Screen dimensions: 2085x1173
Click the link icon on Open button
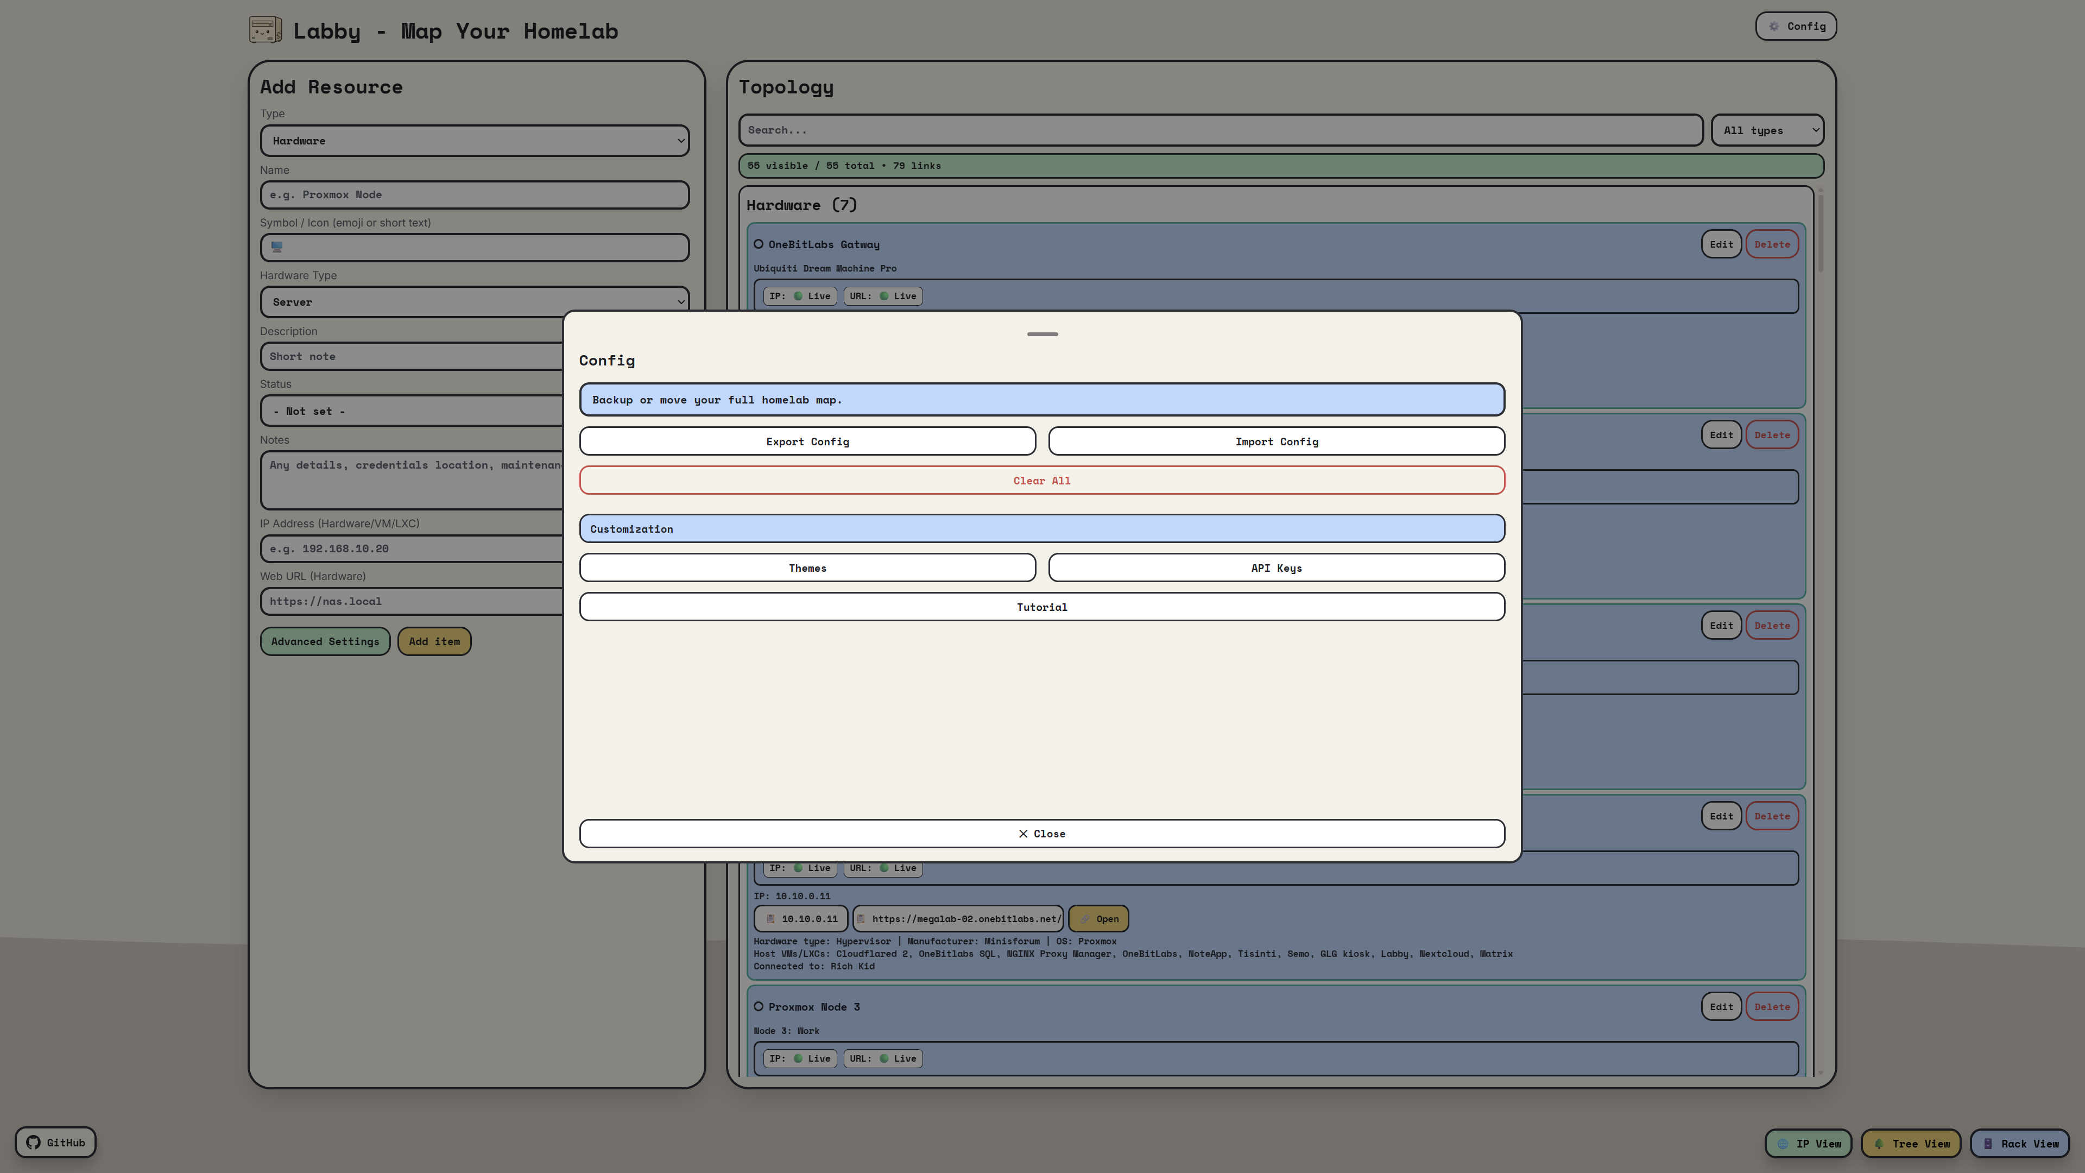coord(1085,919)
